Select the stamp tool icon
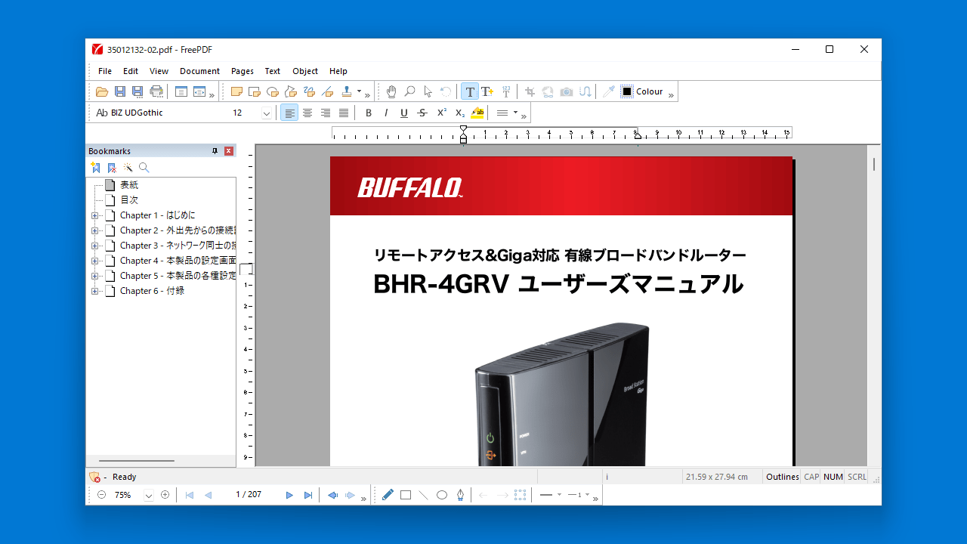 pos(347,91)
